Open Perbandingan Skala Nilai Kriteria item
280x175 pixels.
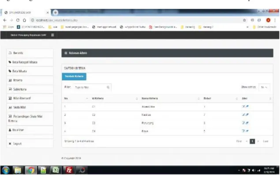30,119
